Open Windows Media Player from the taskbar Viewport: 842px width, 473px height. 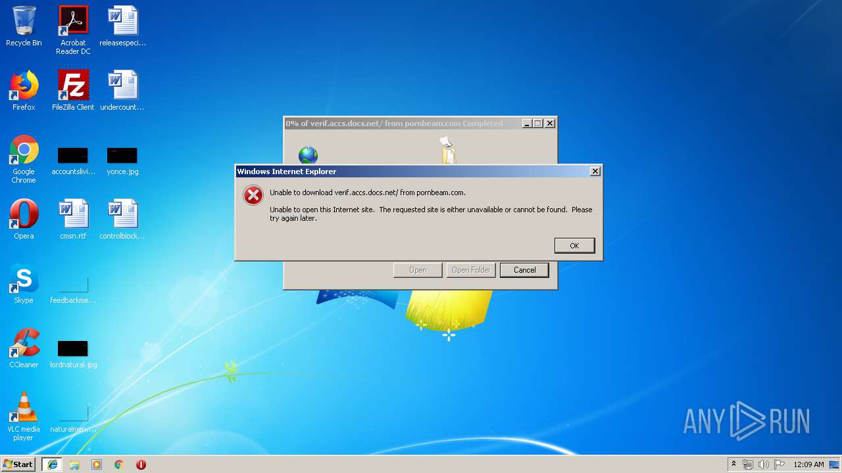click(x=97, y=464)
